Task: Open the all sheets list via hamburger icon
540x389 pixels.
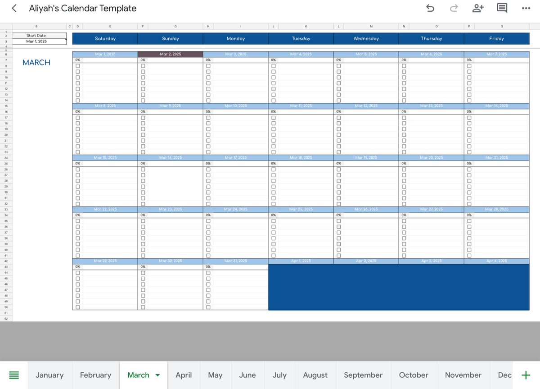Action: 14,375
